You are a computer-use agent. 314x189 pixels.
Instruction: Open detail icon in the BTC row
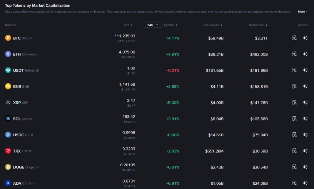(x=294, y=38)
